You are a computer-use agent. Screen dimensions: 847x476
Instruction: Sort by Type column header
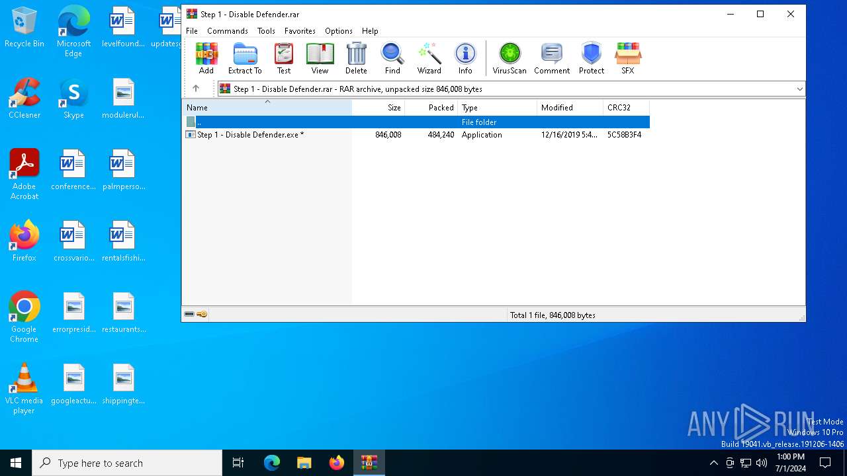point(498,107)
